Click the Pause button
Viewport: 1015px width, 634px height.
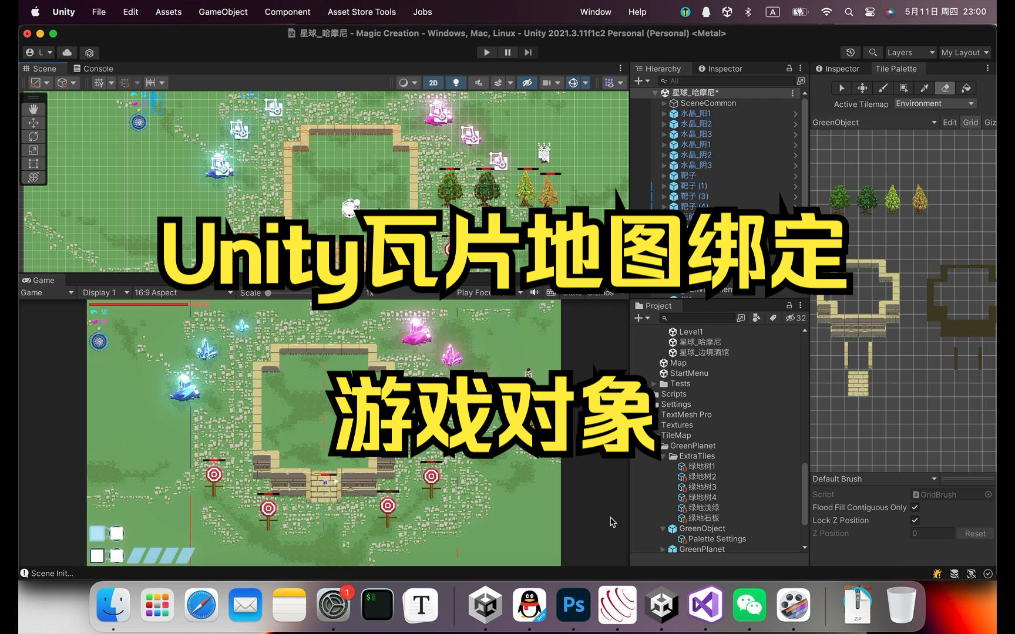pyautogui.click(x=508, y=52)
